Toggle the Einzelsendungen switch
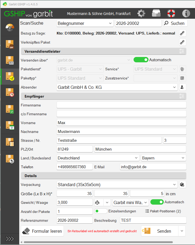Screen dimensions: 195x245 pos(101,211)
